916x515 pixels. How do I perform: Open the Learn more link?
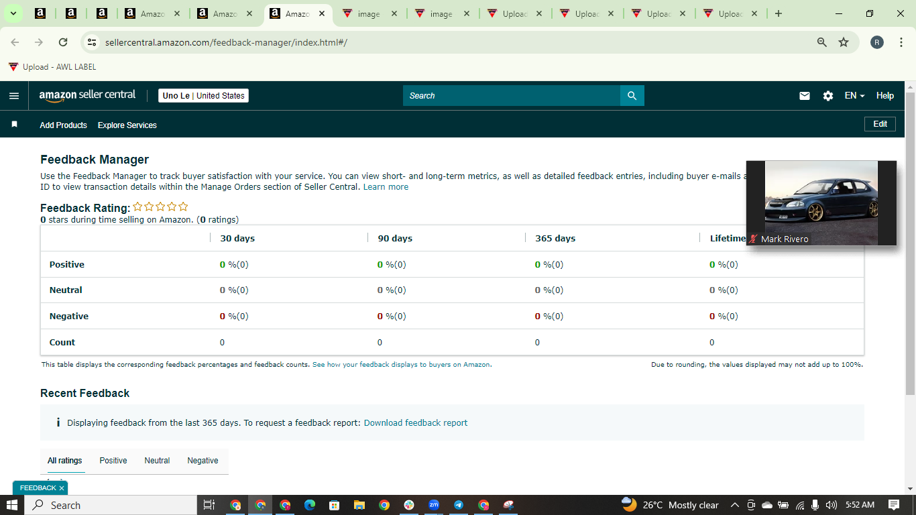coord(386,187)
